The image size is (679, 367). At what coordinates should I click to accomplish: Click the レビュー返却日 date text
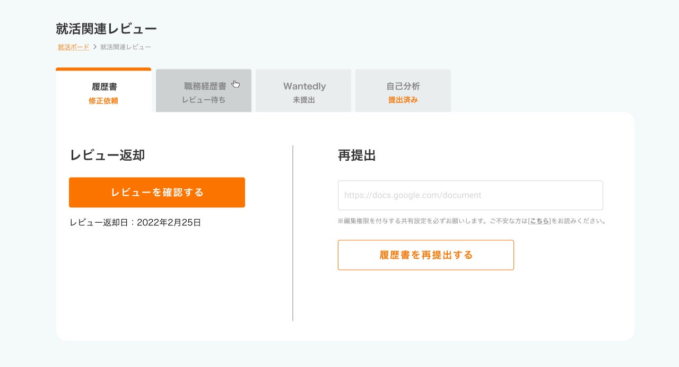pyautogui.click(x=135, y=223)
